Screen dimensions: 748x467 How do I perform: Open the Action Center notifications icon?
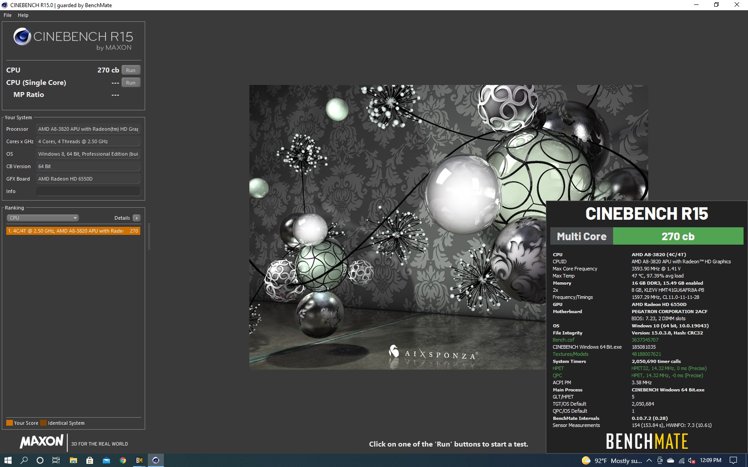click(733, 461)
